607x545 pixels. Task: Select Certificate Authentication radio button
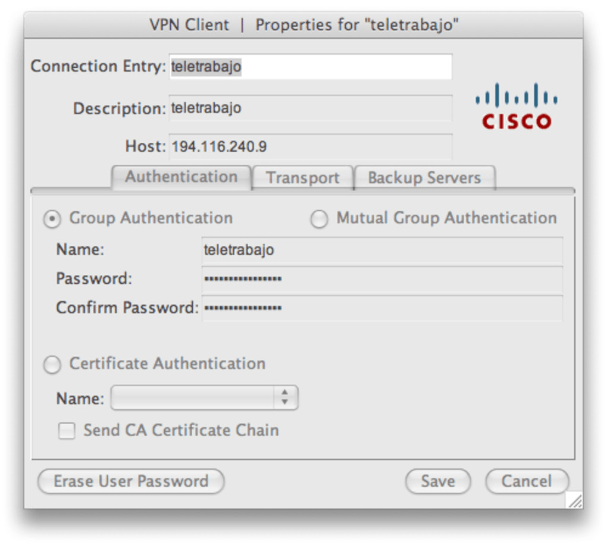[52, 365]
